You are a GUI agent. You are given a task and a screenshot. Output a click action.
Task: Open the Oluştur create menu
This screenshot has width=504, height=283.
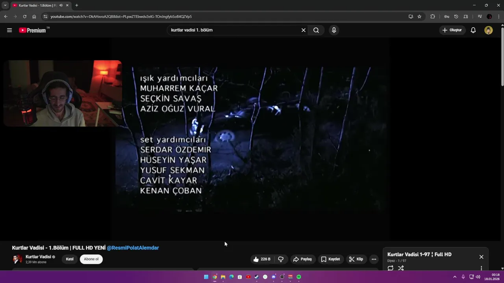pyautogui.click(x=452, y=30)
